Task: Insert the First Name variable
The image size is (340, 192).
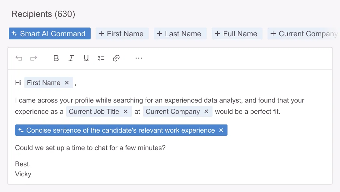Action: pos(122,33)
